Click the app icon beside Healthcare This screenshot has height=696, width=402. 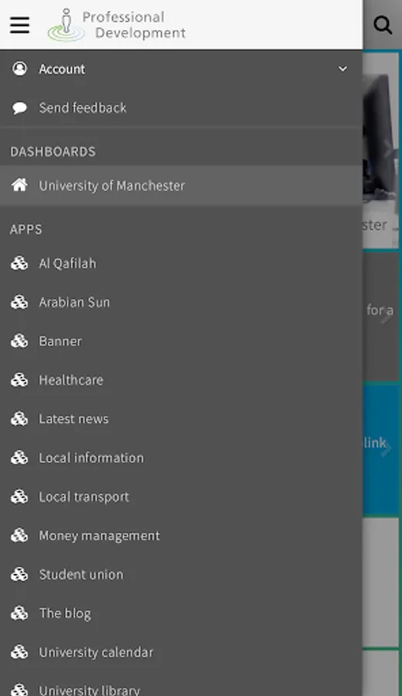(19, 380)
